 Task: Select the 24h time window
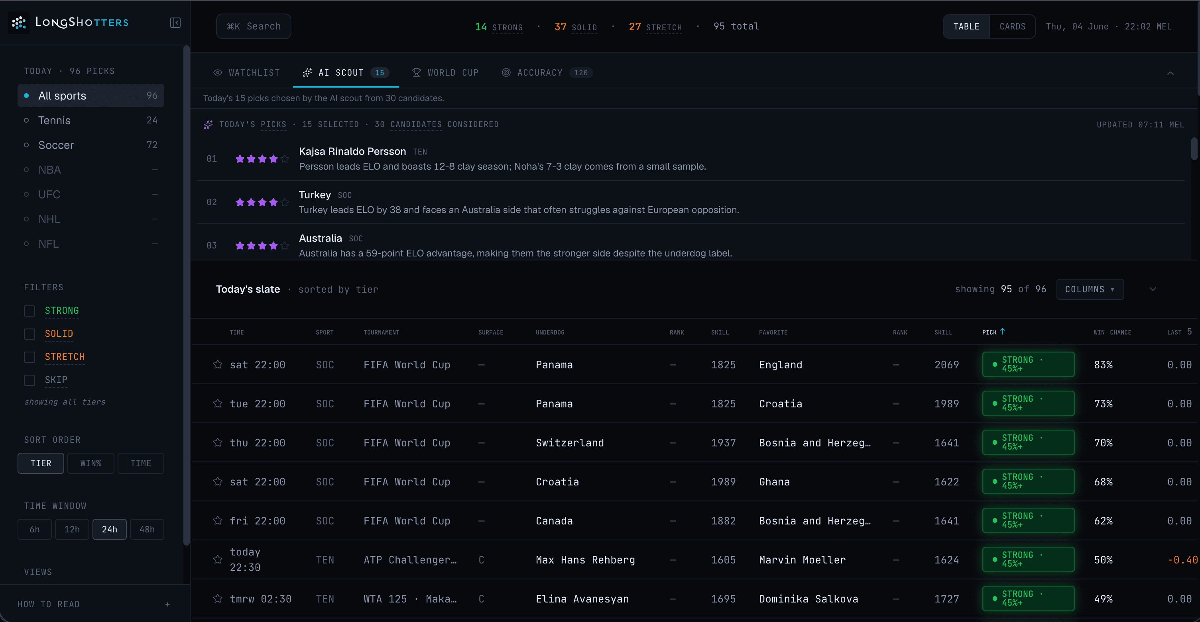click(x=110, y=530)
